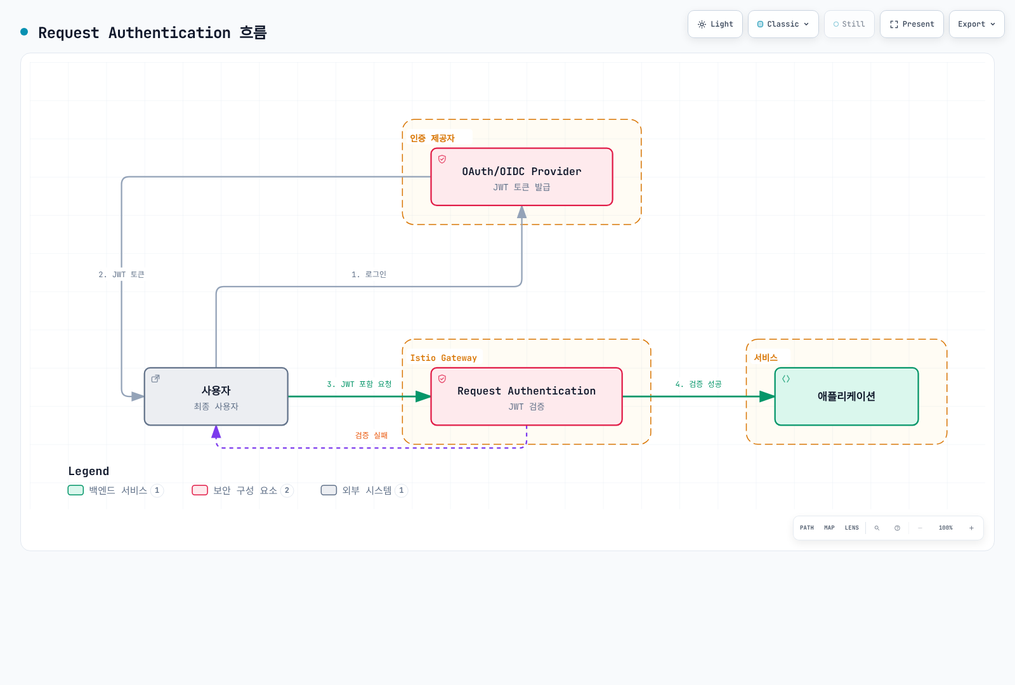Click the chevron on the Classic dropdown

pos(806,24)
